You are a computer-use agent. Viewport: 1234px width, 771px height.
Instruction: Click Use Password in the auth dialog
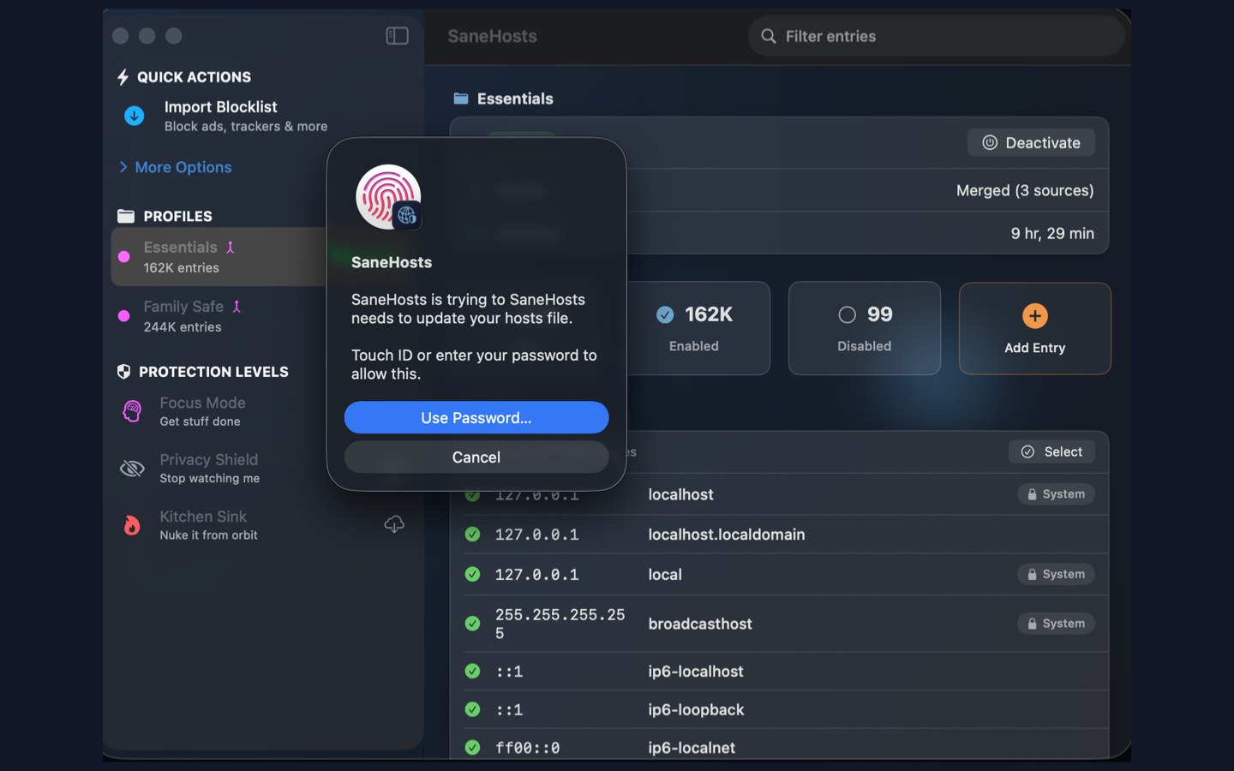coord(476,417)
